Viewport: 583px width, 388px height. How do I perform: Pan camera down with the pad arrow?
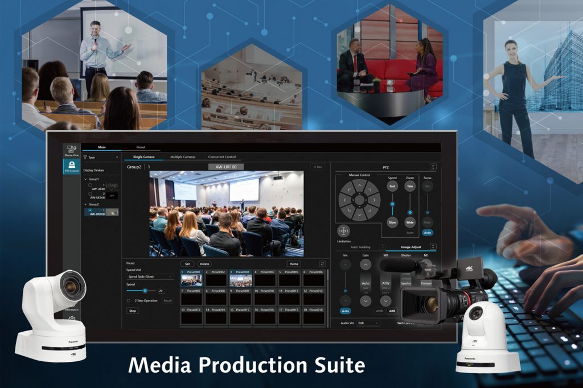[359, 215]
